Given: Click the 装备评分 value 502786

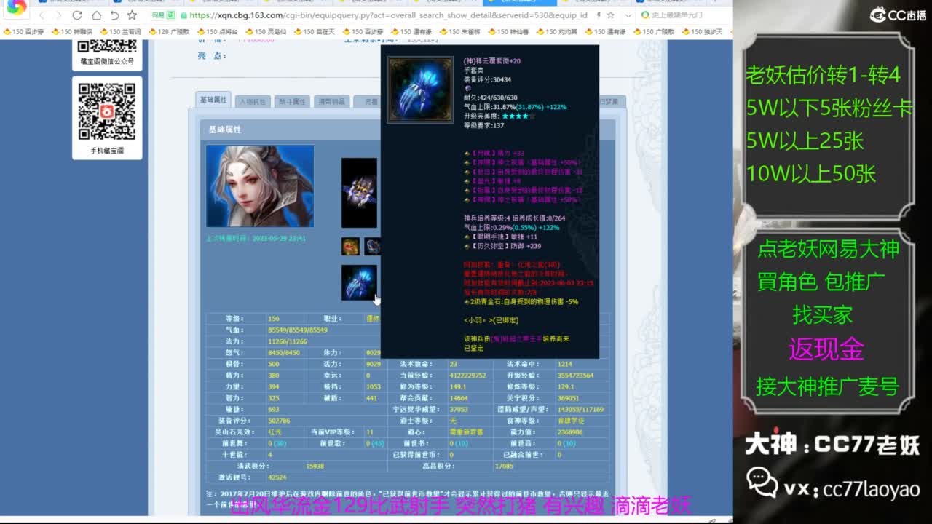Looking at the screenshot, I should 279,421.
